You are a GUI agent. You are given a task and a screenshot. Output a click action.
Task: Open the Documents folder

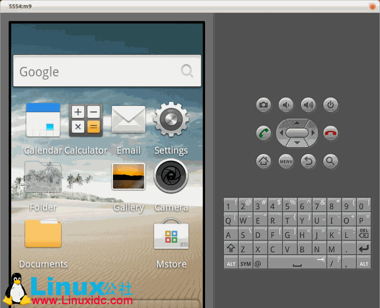point(43,233)
